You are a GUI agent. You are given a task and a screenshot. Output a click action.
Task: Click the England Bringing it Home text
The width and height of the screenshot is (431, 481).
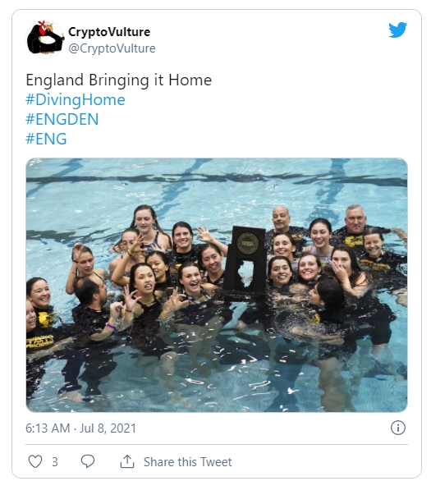coord(119,80)
